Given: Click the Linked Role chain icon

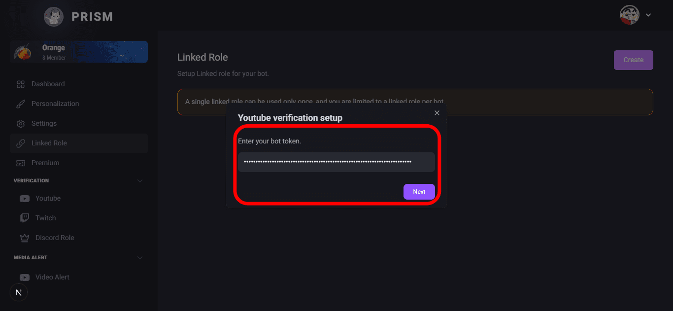Looking at the screenshot, I should pos(20,143).
